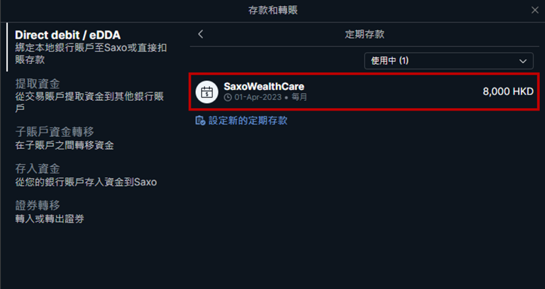Open the SaxoWealthCare recurring deposit entry
545x289 pixels.
364,92
